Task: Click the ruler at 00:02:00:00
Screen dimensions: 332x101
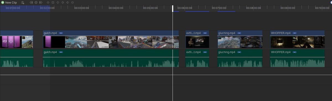Action: 47,8
